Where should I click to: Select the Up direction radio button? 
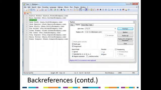(x=102, y=52)
